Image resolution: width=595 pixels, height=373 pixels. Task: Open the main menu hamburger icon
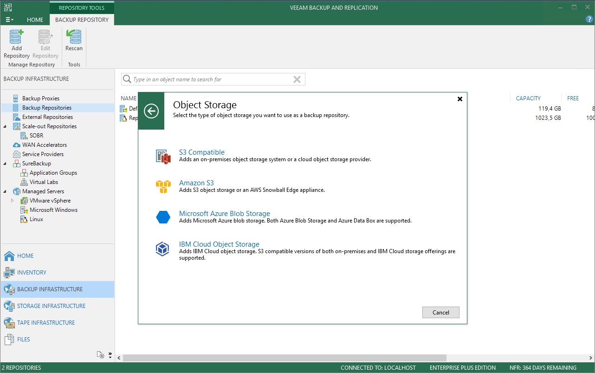pyautogui.click(x=9, y=20)
